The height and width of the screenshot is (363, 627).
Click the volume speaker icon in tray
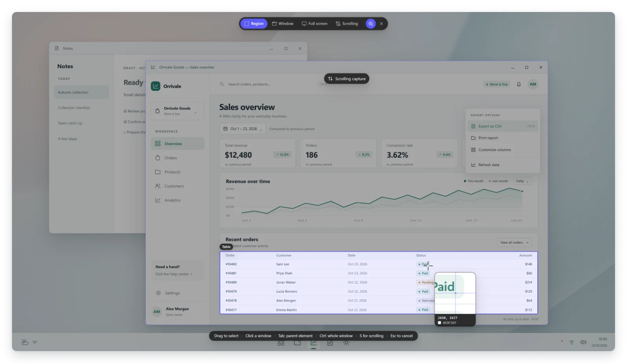(583, 342)
